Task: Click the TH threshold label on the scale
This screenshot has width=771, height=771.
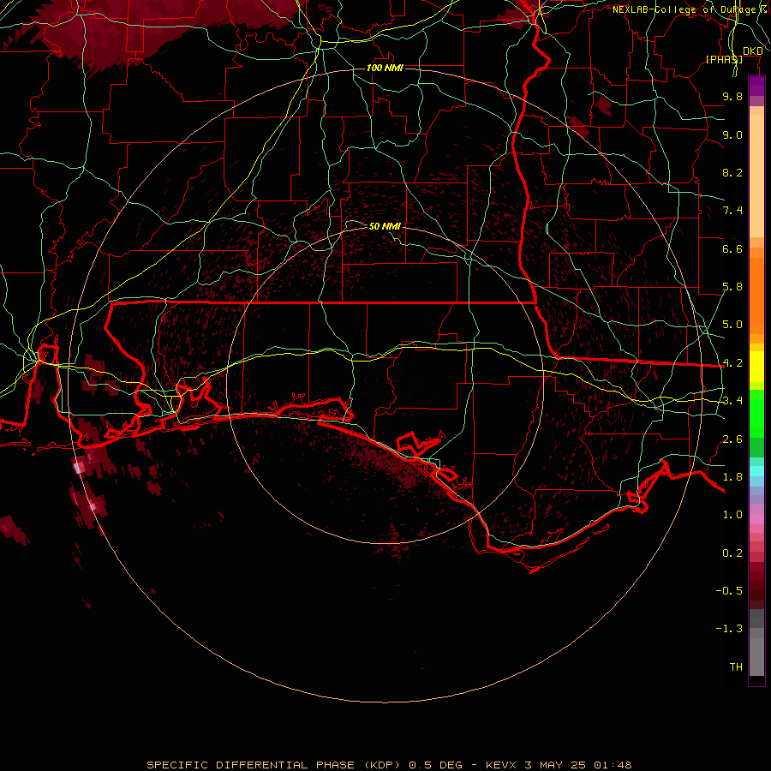Action: coord(736,667)
